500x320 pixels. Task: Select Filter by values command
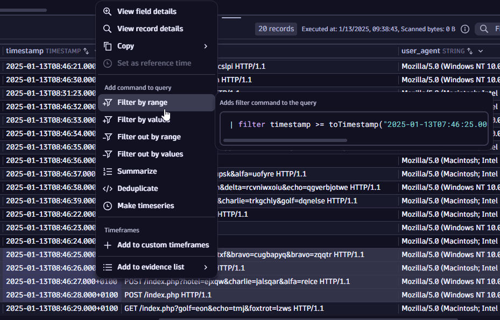click(x=157, y=120)
